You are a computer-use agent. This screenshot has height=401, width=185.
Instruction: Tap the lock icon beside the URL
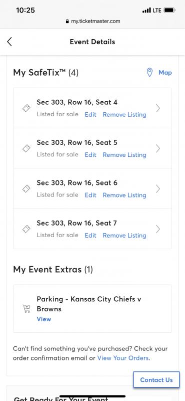coord(67,22)
